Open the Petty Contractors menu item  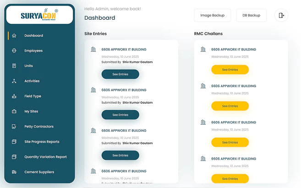point(39,127)
